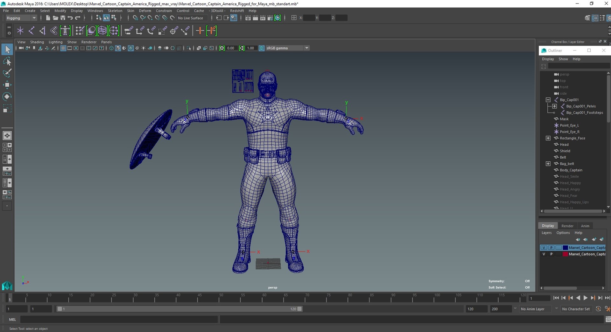Open the blue layer color swatch
Viewport: 611px width, 332px height.
click(565, 248)
